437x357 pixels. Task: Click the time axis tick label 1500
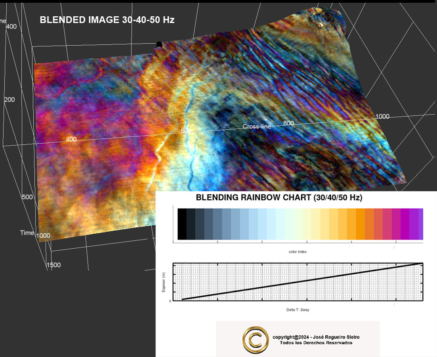tap(53, 265)
